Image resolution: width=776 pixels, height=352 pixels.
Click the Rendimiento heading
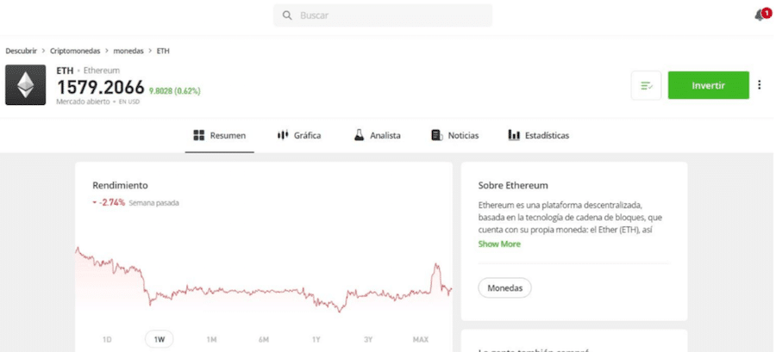point(120,186)
